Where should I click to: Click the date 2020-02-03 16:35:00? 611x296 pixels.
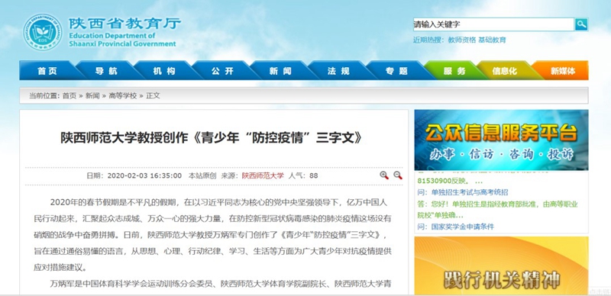pos(144,175)
